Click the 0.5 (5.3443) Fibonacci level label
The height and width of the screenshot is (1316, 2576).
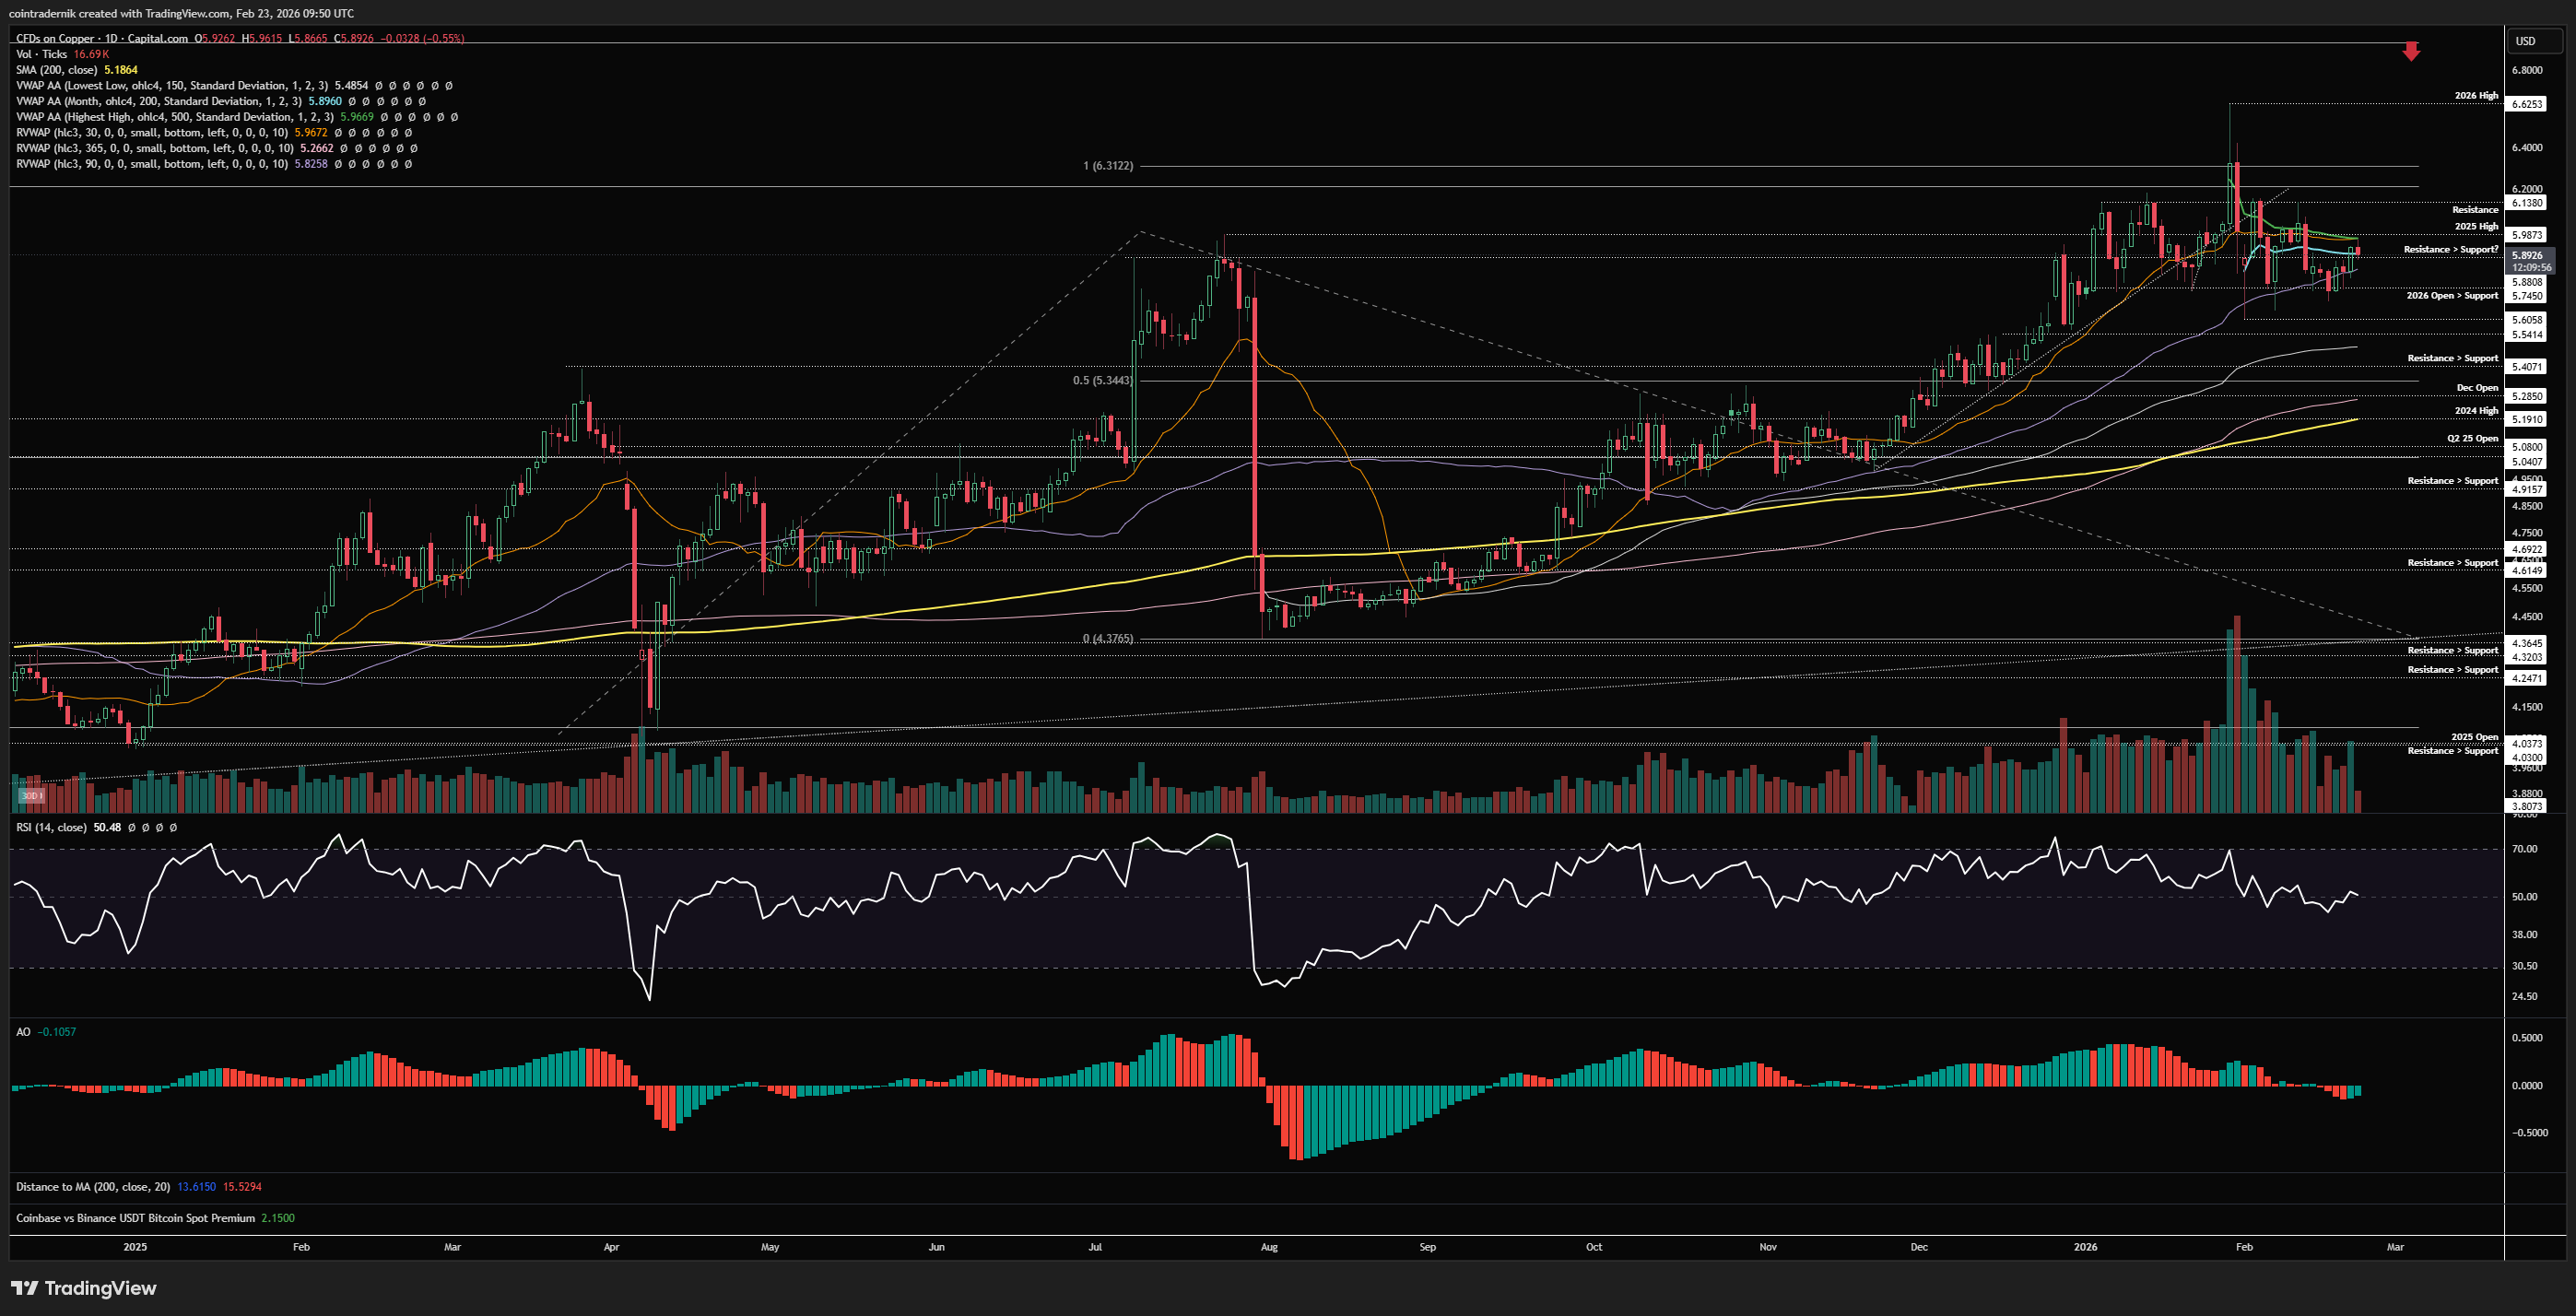click(1102, 381)
